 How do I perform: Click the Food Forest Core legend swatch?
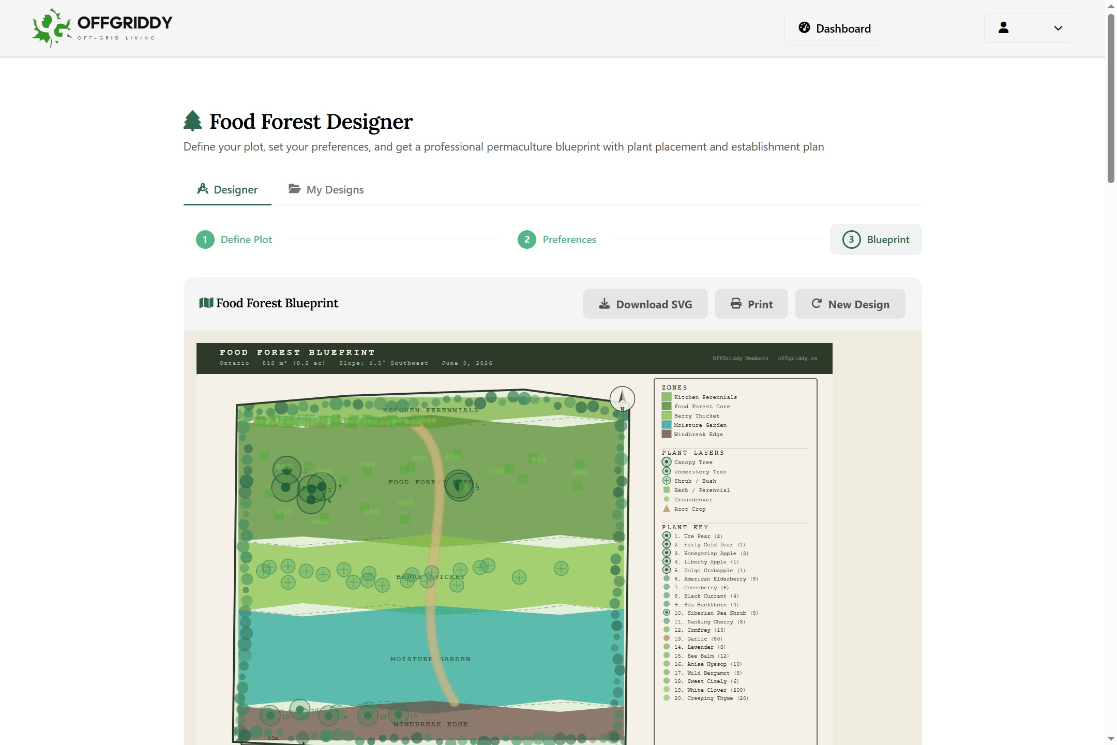coord(666,406)
